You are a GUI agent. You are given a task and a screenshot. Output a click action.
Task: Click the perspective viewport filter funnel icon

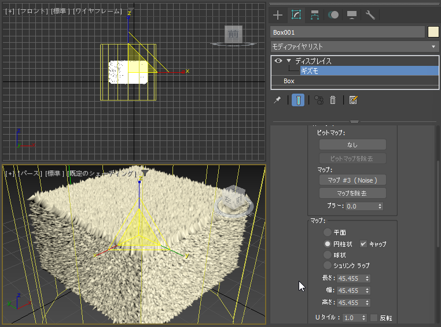tap(145, 172)
